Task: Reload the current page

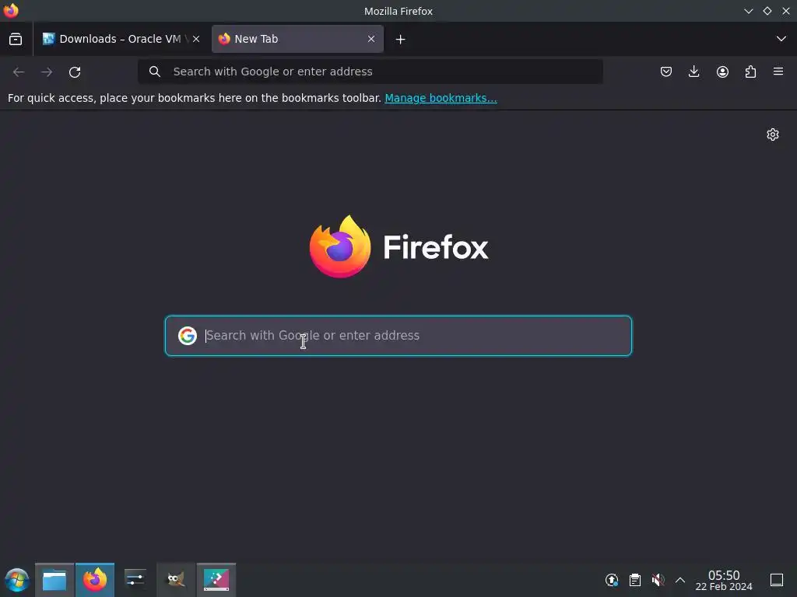Action: point(75,72)
